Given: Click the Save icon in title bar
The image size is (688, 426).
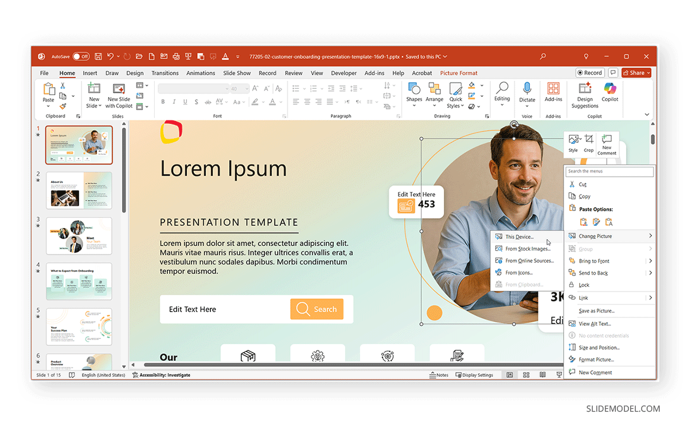Looking at the screenshot, I should [x=98, y=57].
